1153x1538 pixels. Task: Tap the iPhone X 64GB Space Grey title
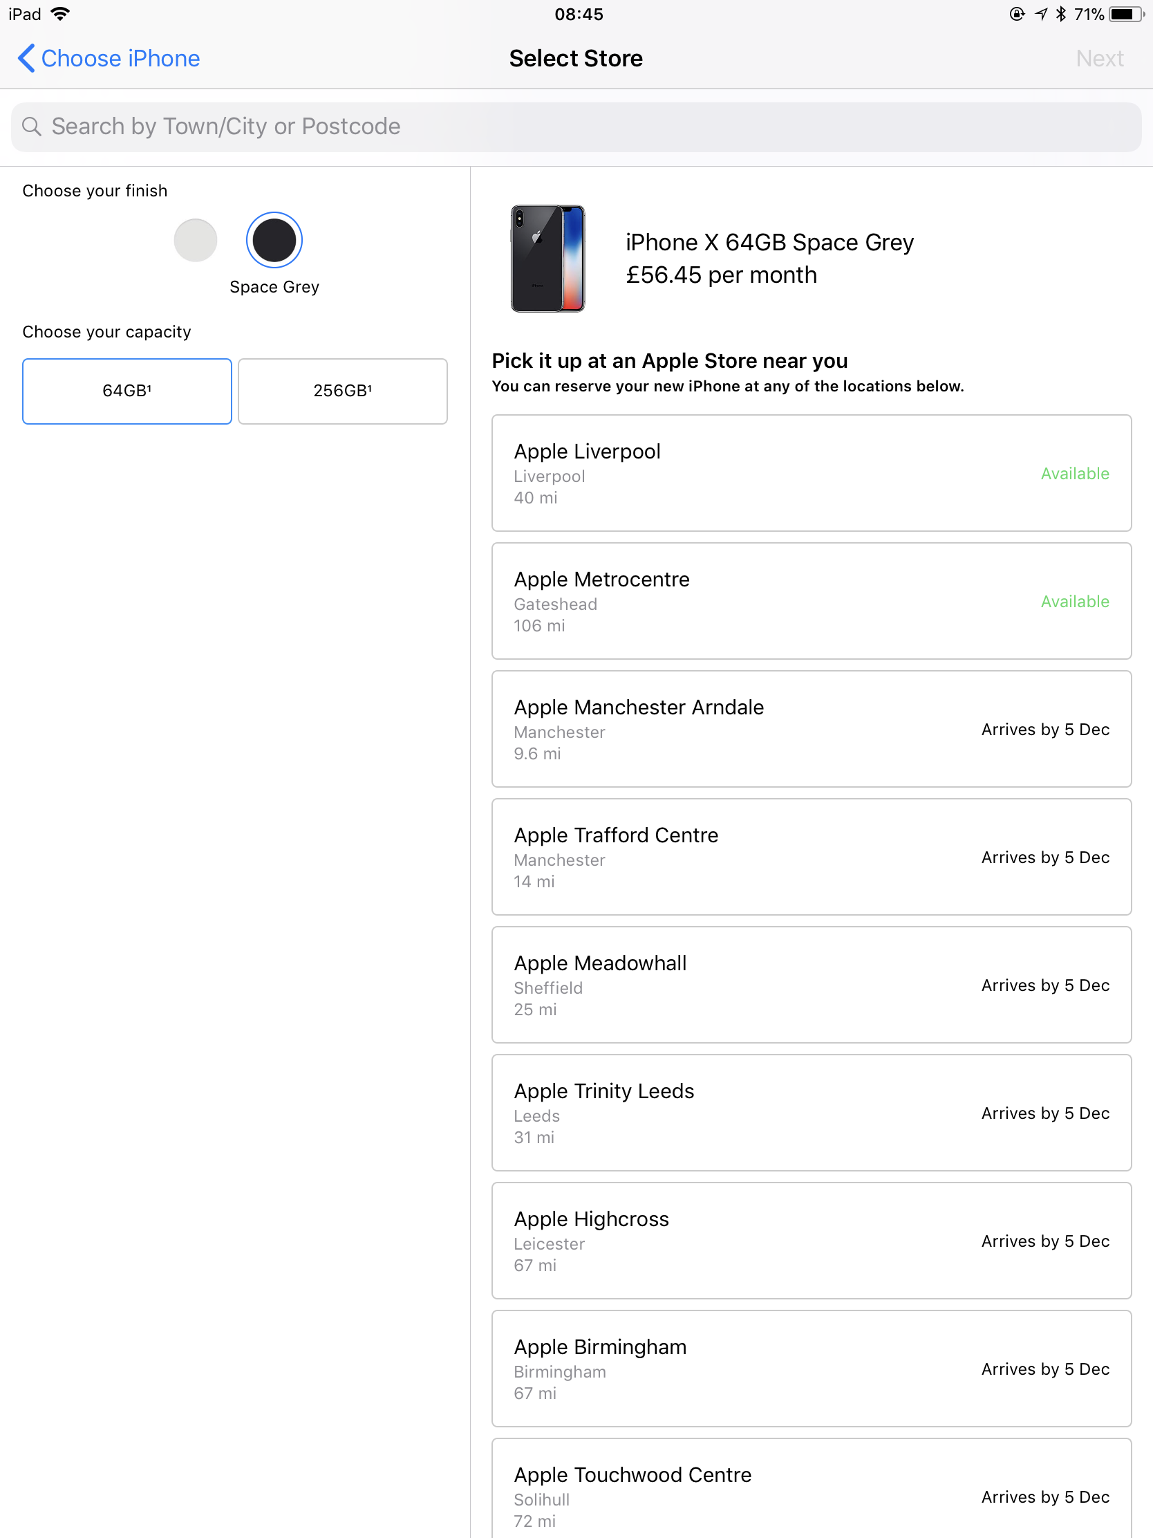click(769, 242)
